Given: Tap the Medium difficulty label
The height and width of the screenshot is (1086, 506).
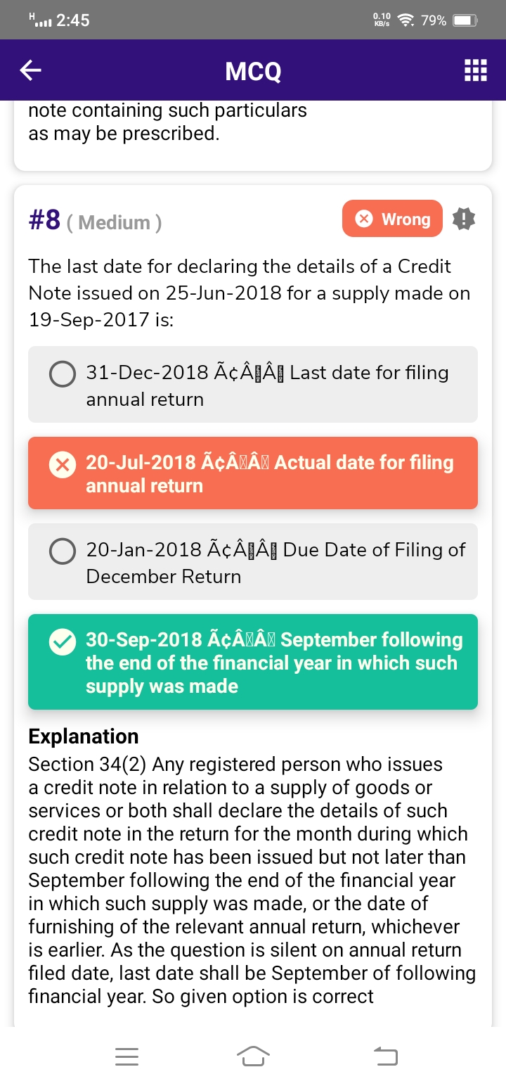Looking at the screenshot, I should click(114, 223).
